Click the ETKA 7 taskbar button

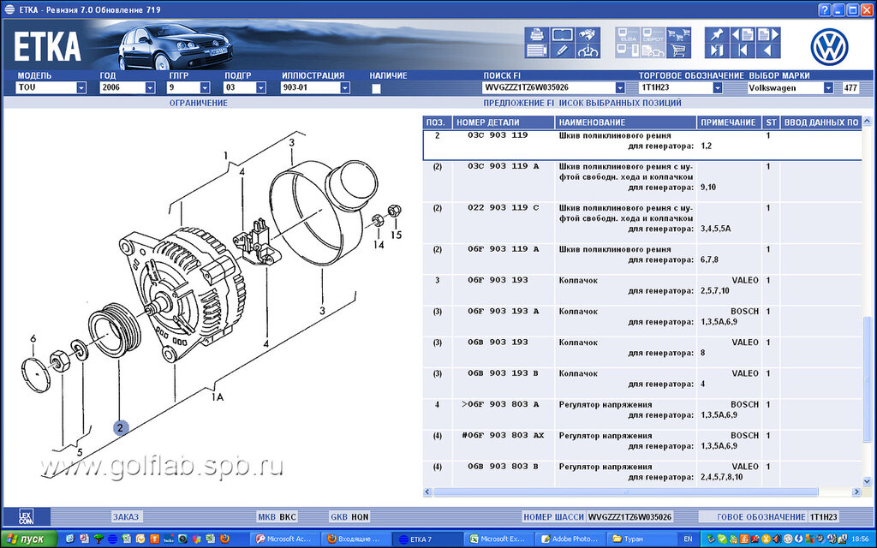[x=427, y=539]
